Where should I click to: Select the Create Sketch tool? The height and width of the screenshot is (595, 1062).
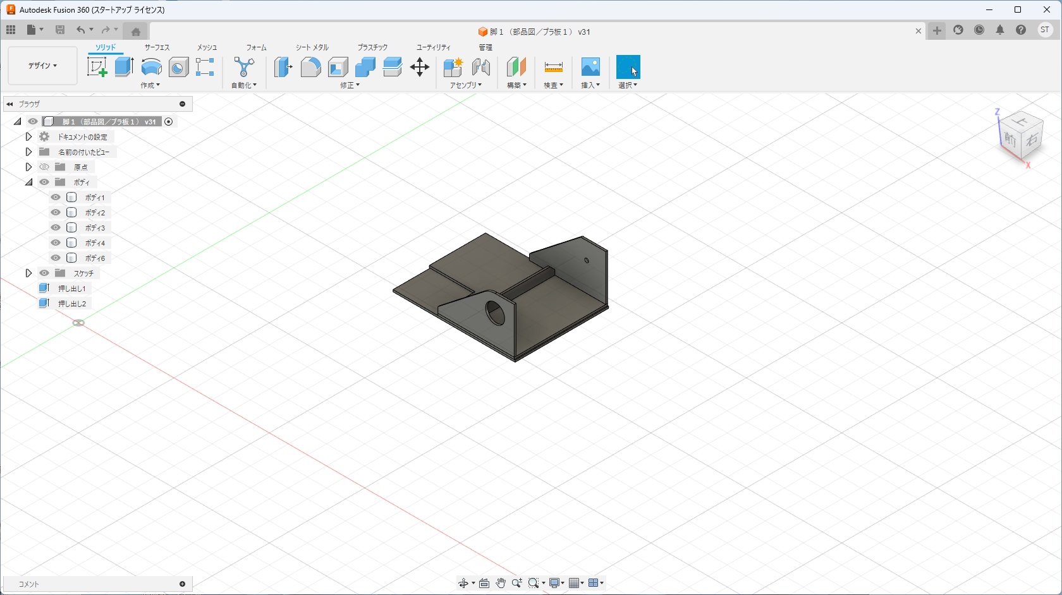pos(97,66)
